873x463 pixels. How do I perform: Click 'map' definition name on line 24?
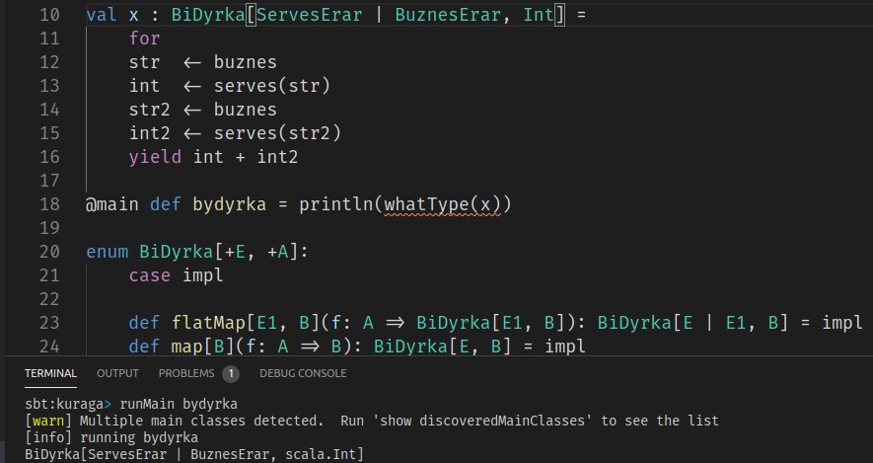point(187,347)
